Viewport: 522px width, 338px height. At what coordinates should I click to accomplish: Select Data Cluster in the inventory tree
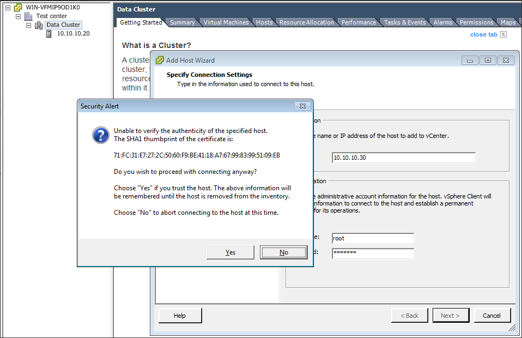point(63,25)
